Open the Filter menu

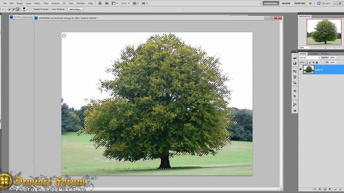[46, 3]
